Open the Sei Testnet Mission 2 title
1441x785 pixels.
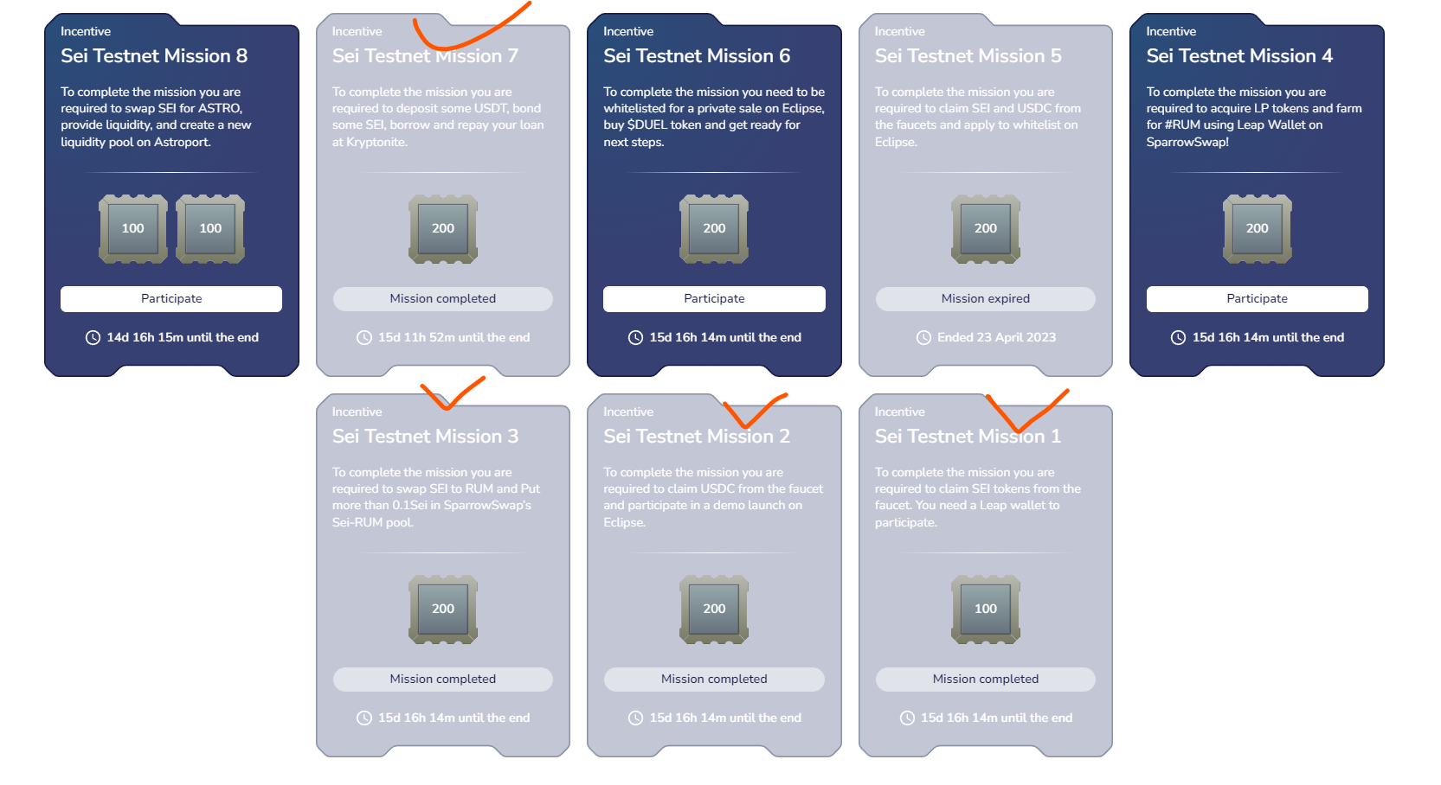[x=697, y=437]
